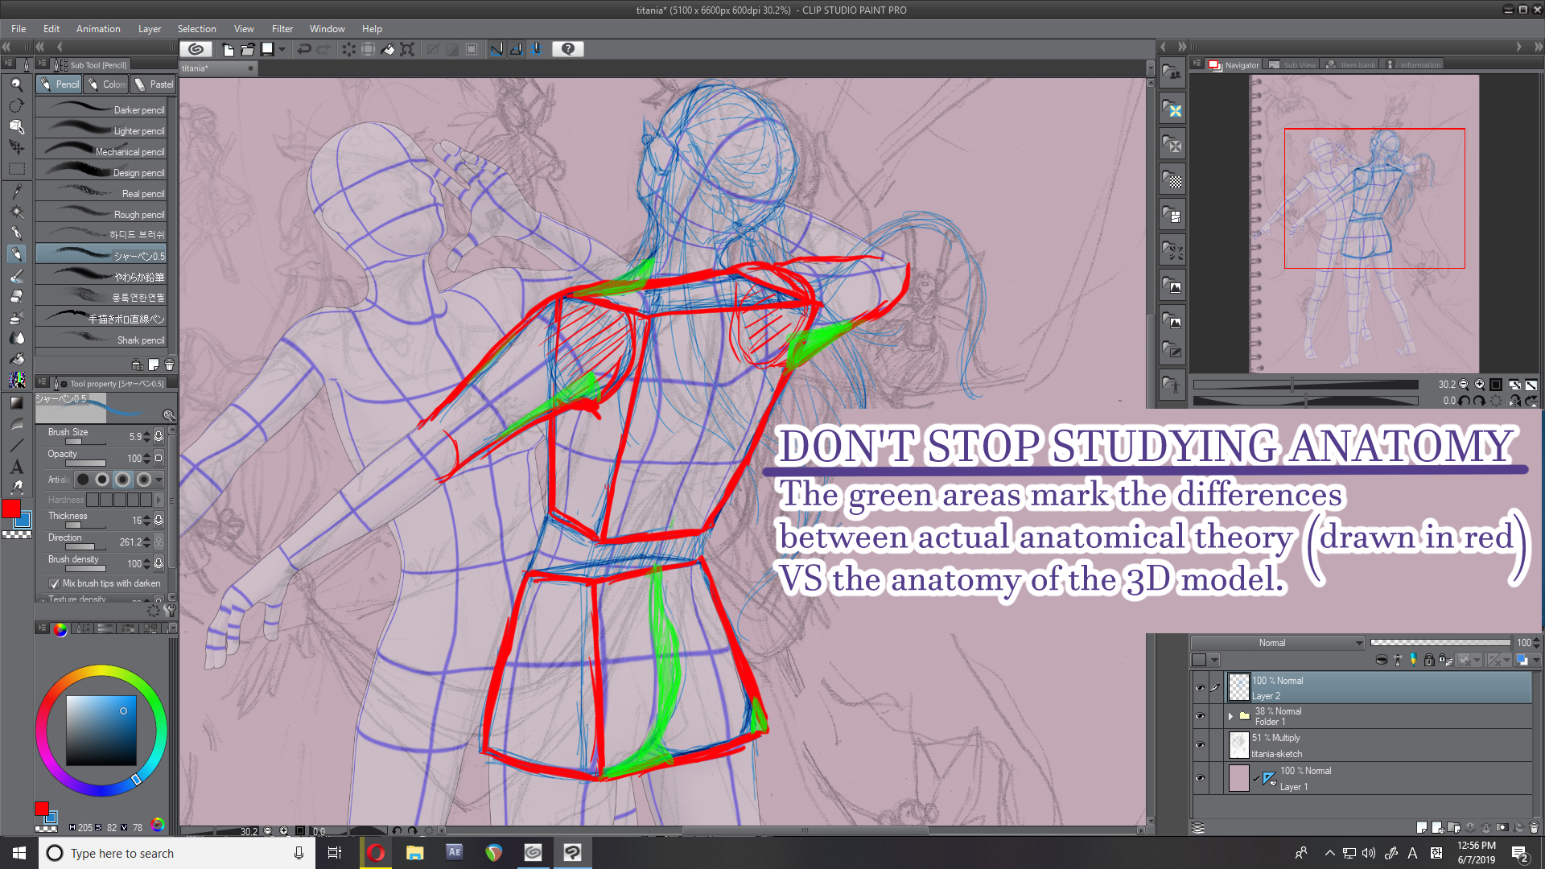The width and height of the screenshot is (1545, 869).
Task: Switch to the Pastel sub tool tab
Action: (x=153, y=84)
